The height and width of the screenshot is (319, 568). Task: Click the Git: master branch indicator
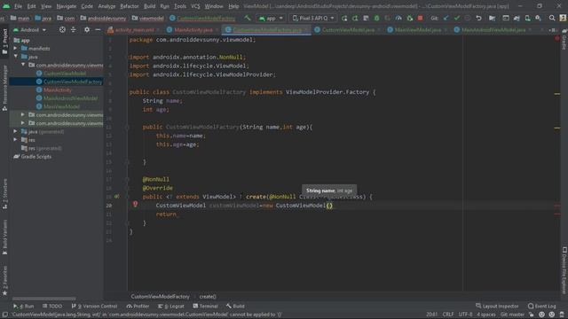(x=512, y=315)
